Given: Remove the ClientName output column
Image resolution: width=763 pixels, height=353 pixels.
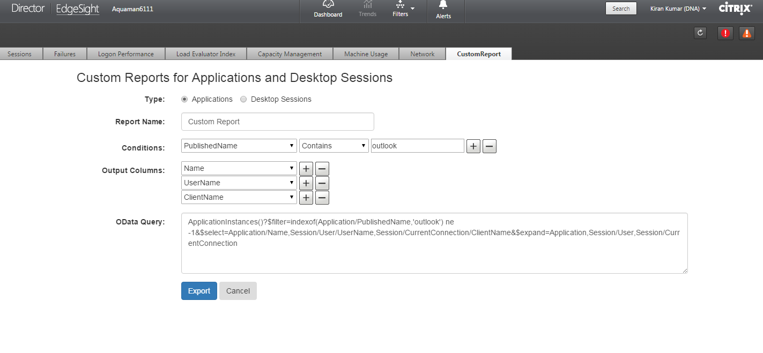Looking at the screenshot, I should click(322, 198).
